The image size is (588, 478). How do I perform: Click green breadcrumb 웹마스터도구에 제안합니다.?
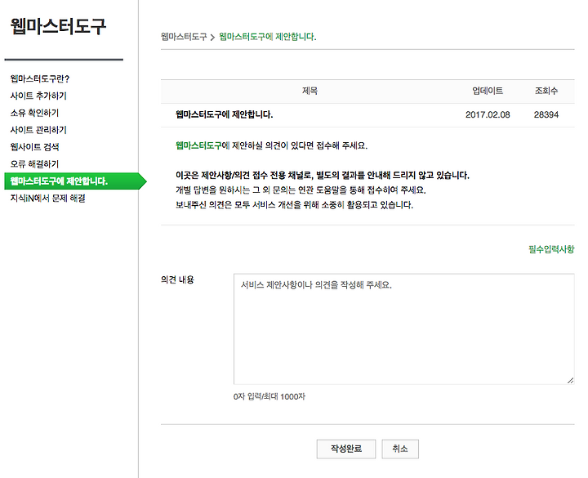coord(267,37)
